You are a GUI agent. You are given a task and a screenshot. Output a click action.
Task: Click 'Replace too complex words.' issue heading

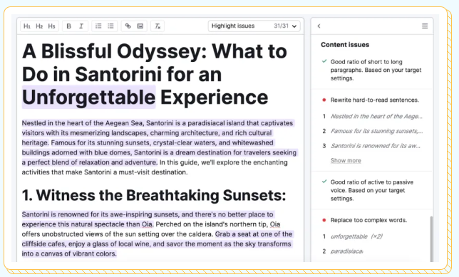(368, 220)
